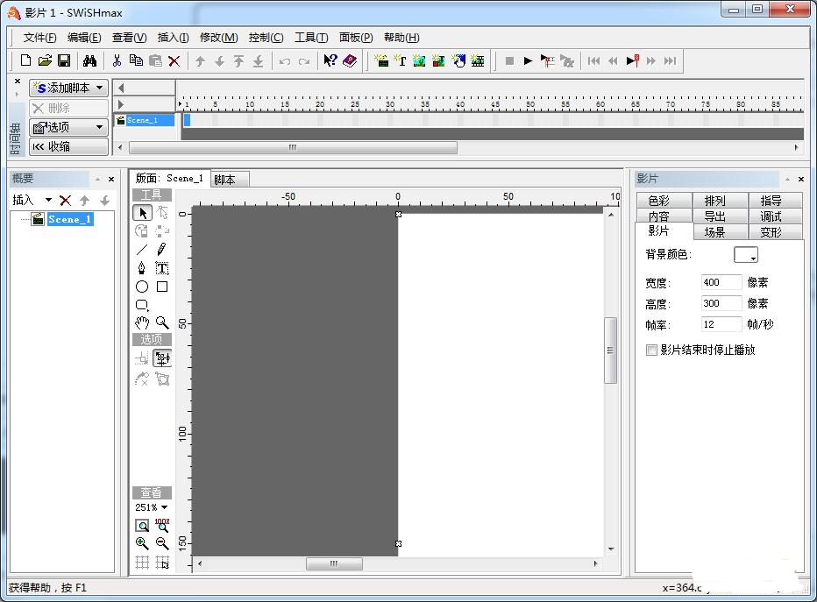817x602 pixels.
Task: Activate the Hand pan tool
Action: pyautogui.click(x=142, y=322)
